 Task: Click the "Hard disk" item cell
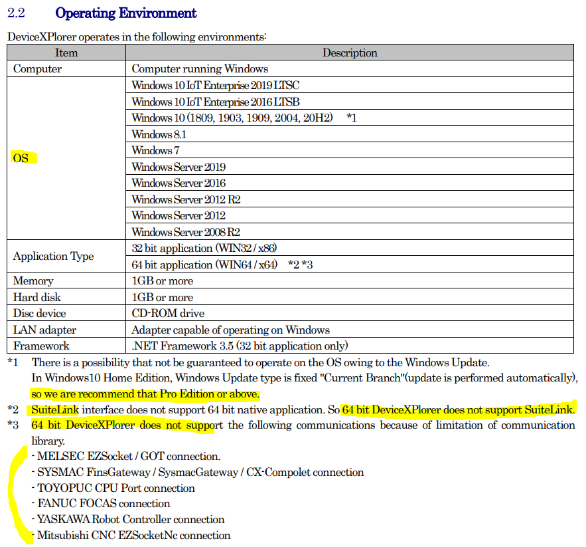(66, 297)
